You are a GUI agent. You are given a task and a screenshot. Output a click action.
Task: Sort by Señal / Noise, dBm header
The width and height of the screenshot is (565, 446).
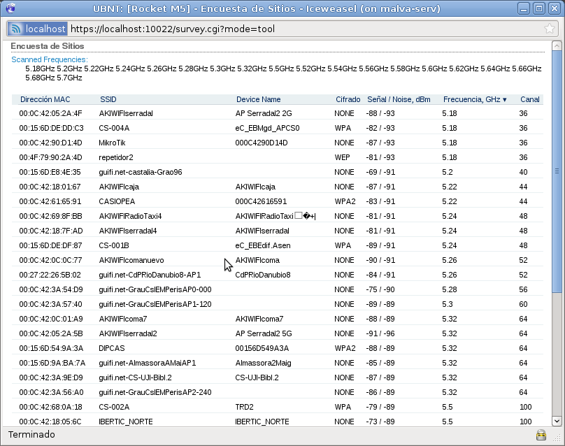(399, 99)
